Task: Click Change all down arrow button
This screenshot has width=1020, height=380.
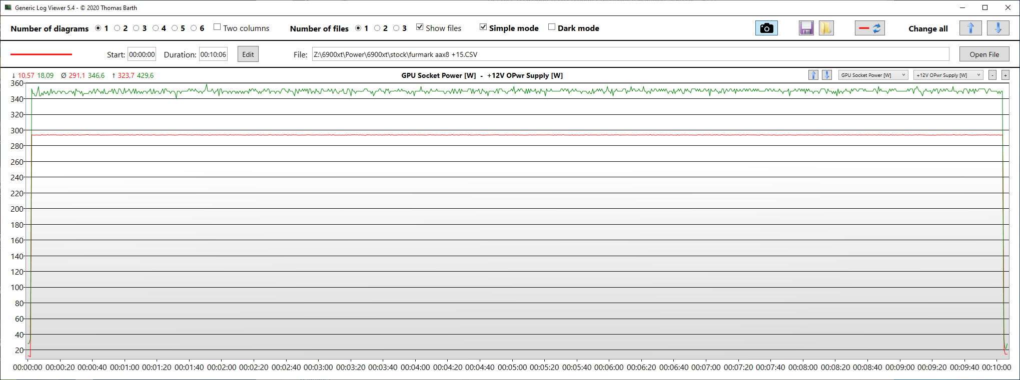Action: 998,28
